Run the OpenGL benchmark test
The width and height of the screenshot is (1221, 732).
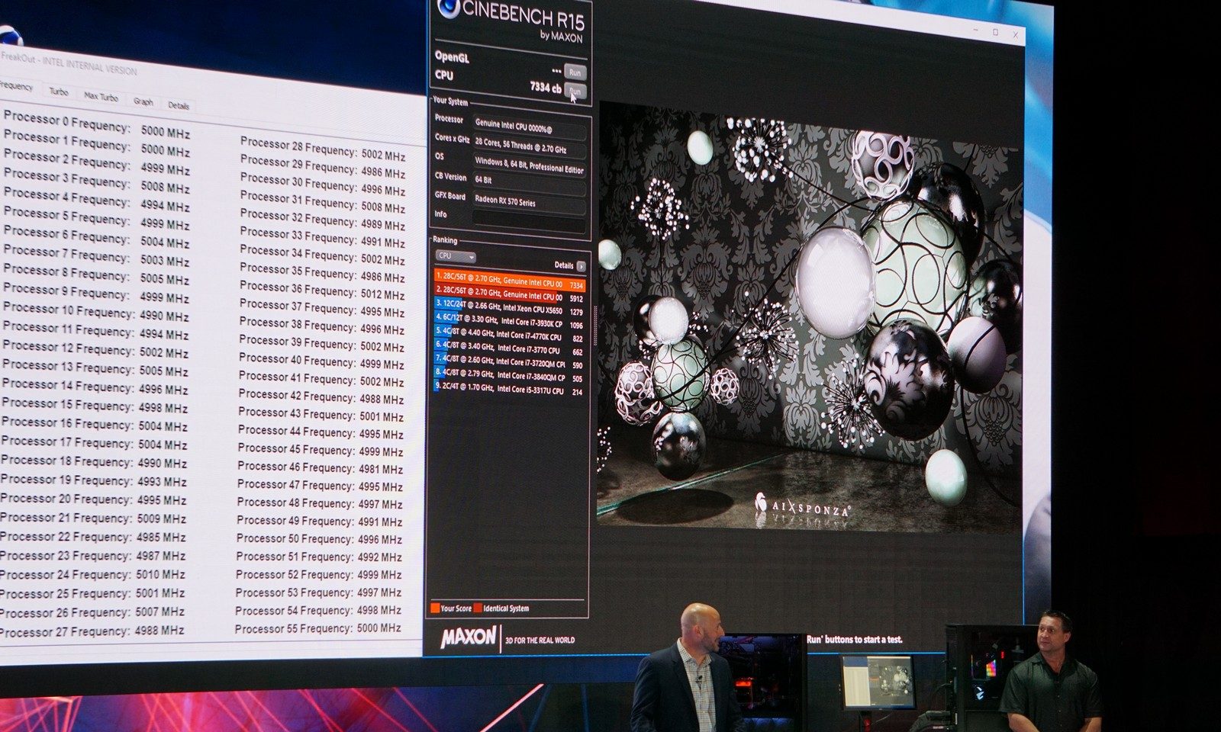coord(575,72)
